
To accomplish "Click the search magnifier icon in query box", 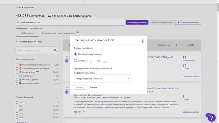I will pos(18,22).
